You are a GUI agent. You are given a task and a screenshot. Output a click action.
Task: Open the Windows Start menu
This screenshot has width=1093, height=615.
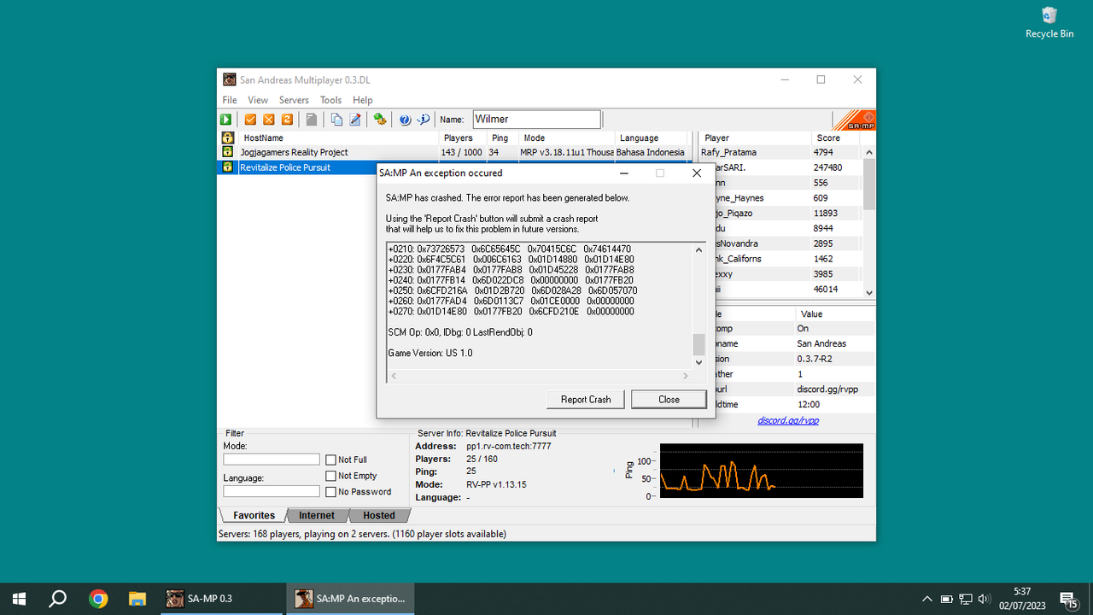(19, 599)
